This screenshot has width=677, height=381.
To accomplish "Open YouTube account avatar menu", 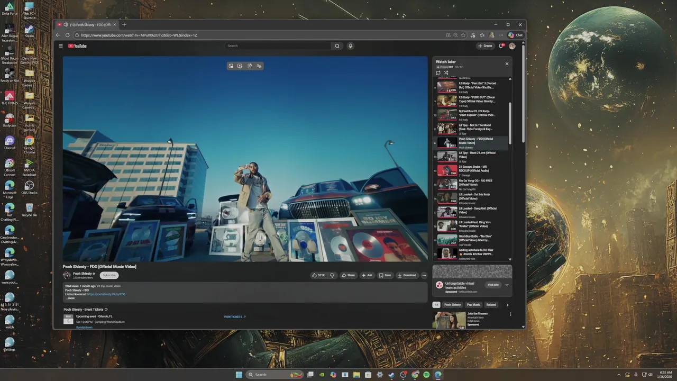I will [x=512, y=46].
